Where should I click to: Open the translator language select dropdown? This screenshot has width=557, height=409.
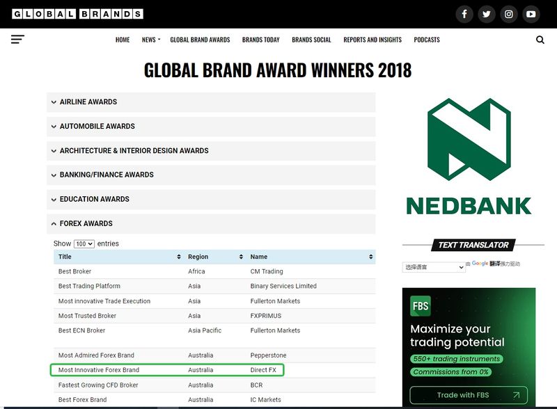pos(433,267)
